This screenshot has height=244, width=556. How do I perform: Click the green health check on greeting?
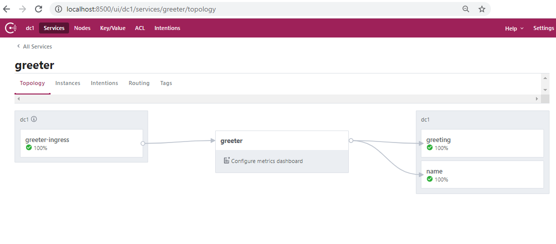click(x=430, y=147)
